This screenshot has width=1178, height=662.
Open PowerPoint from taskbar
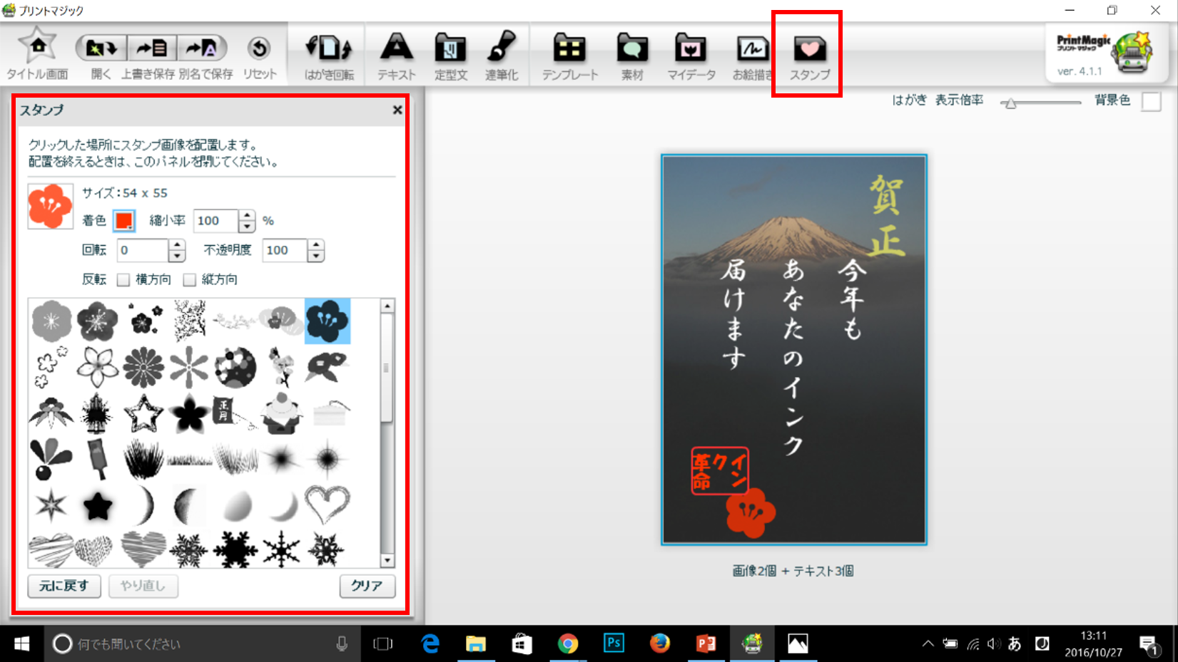pyautogui.click(x=706, y=644)
